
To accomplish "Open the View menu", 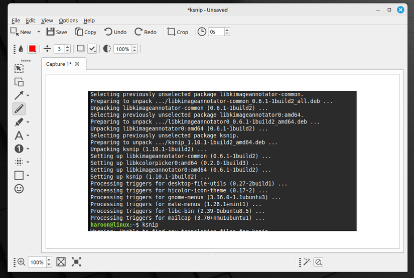I will pos(47,21).
